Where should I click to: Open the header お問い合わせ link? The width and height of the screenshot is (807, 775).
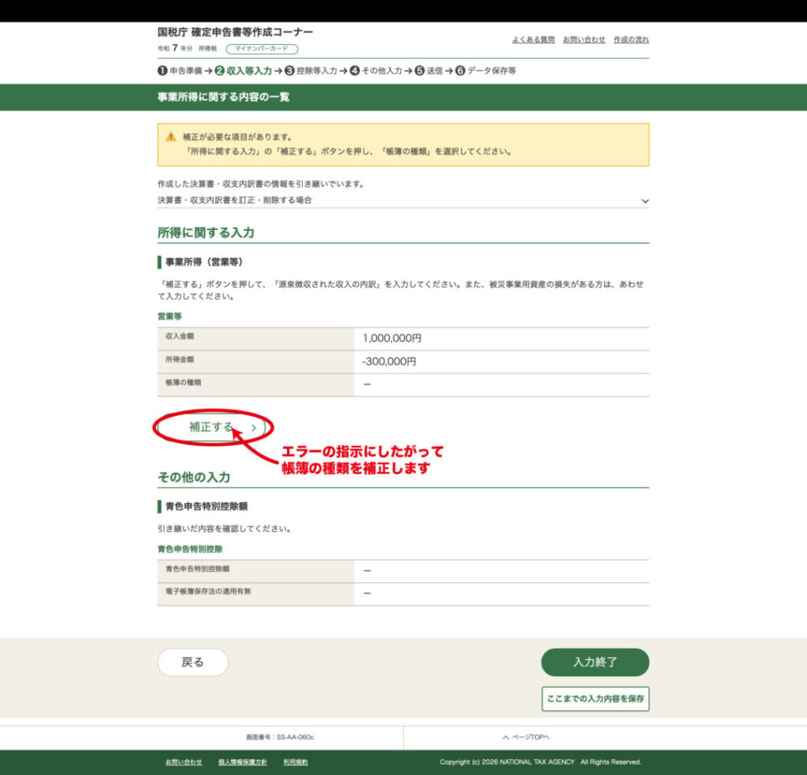(x=584, y=39)
